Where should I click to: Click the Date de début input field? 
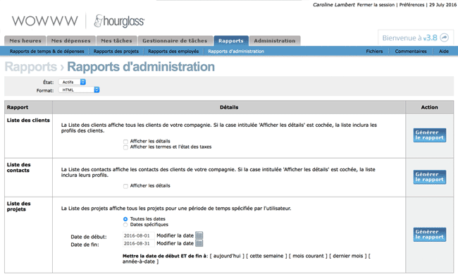click(138, 235)
